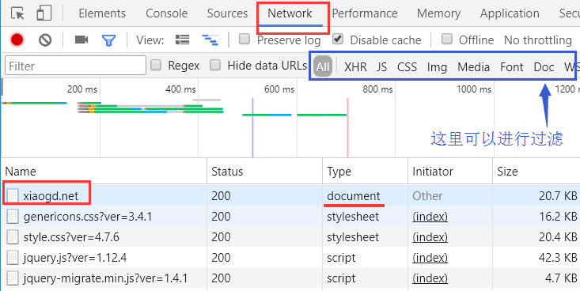This screenshot has width=580, height=291.
Task: Switch to large request rows view
Action: (x=182, y=40)
